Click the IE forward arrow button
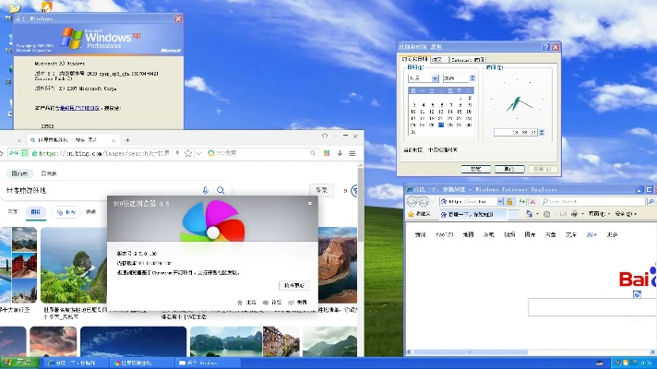This screenshot has width=657, height=369. [x=424, y=202]
